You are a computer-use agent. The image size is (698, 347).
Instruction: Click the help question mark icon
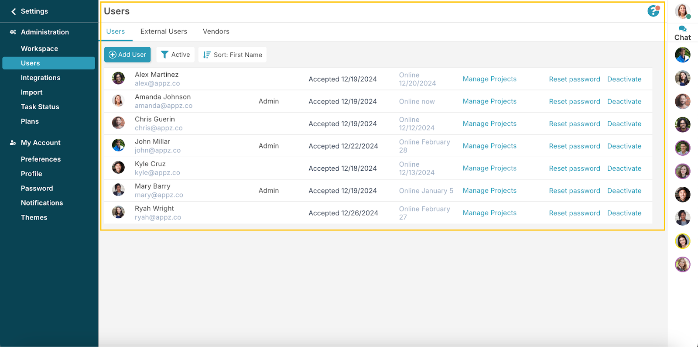tap(653, 11)
